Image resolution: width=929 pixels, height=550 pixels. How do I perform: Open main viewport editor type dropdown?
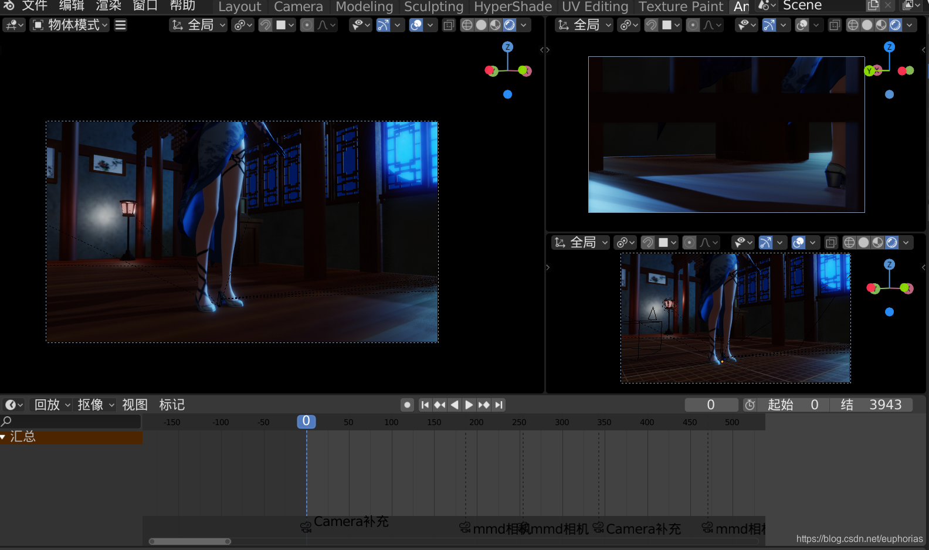pyautogui.click(x=14, y=25)
